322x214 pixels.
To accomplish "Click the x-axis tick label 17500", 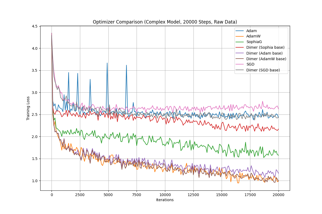I will click(x=250, y=195).
